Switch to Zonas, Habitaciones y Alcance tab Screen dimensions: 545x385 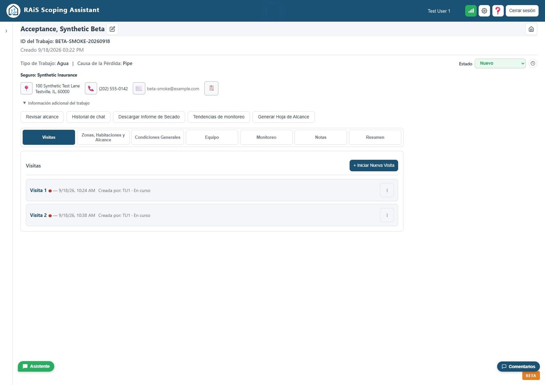[103, 137]
